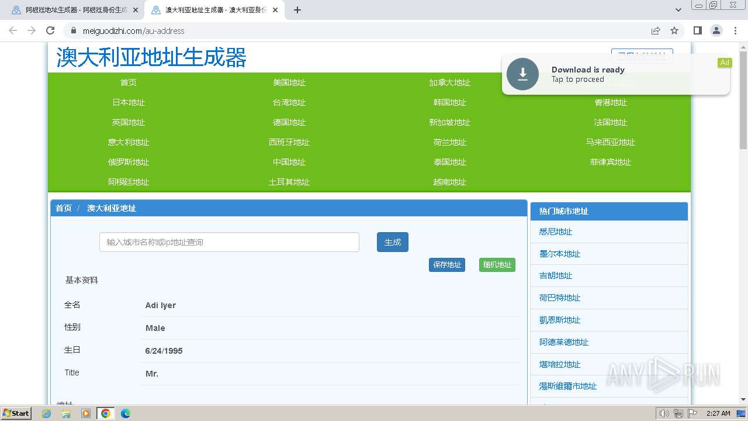Open 日本地址 in the menu
Image resolution: width=748 pixels, height=421 pixels.
pyautogui.click(x=129, y=102)
